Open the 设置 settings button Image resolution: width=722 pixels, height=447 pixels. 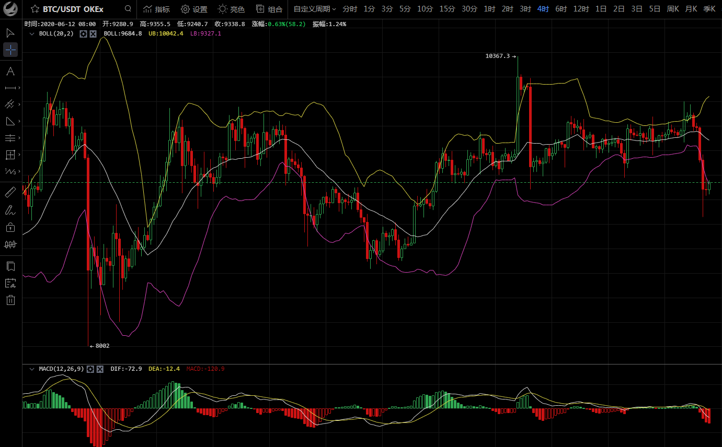pos(194,9)
